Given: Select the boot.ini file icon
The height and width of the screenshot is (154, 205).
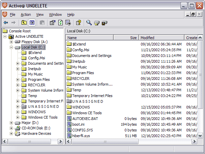Looking at the screenshot, I should coord(69,124).
